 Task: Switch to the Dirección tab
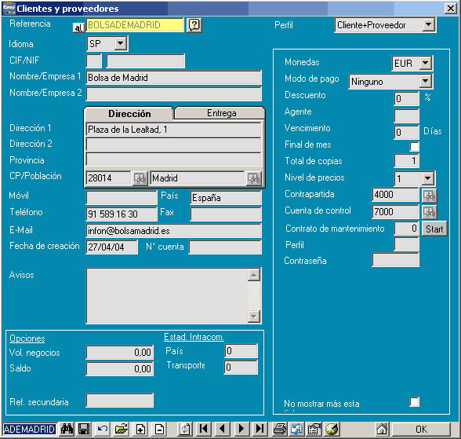[129, 113]
